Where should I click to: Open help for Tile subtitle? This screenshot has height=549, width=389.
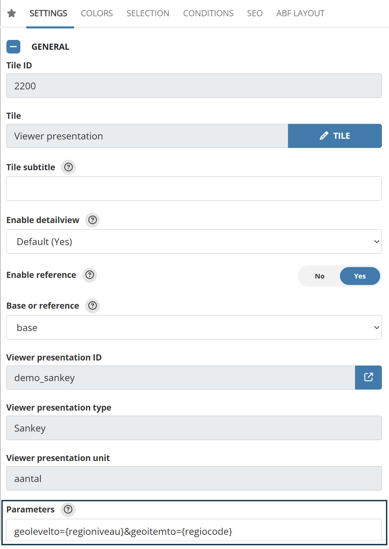pos(68,167)
